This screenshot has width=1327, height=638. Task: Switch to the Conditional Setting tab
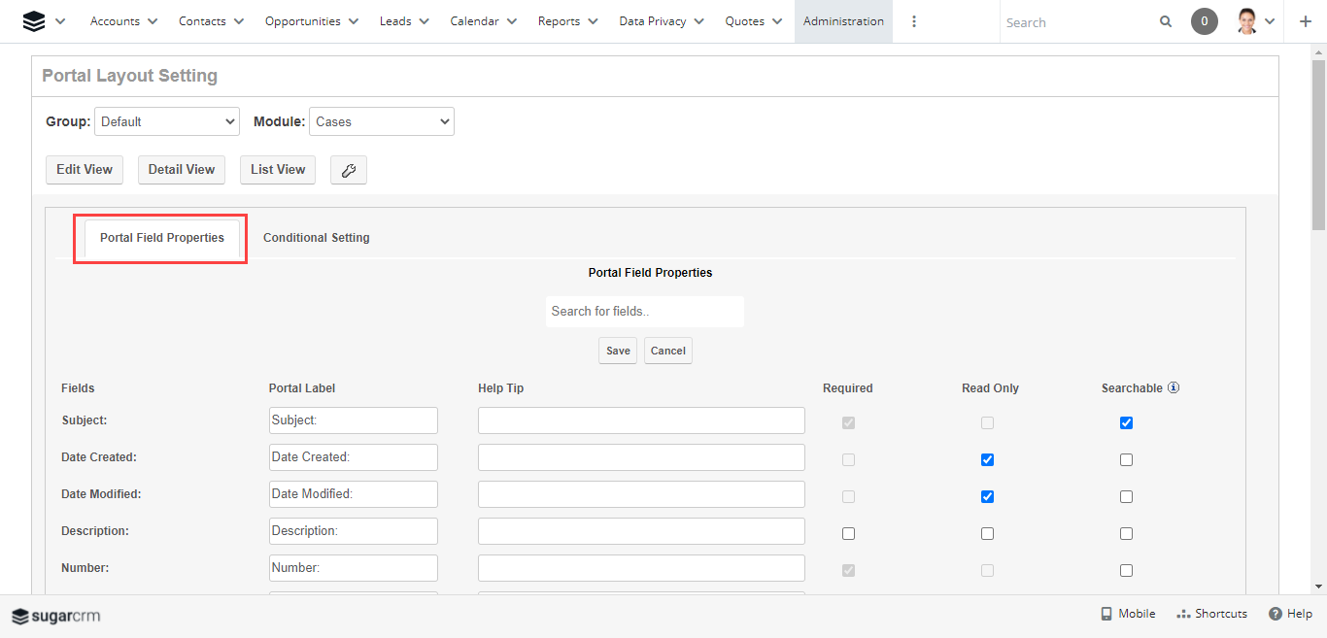[x=316, y=238]
